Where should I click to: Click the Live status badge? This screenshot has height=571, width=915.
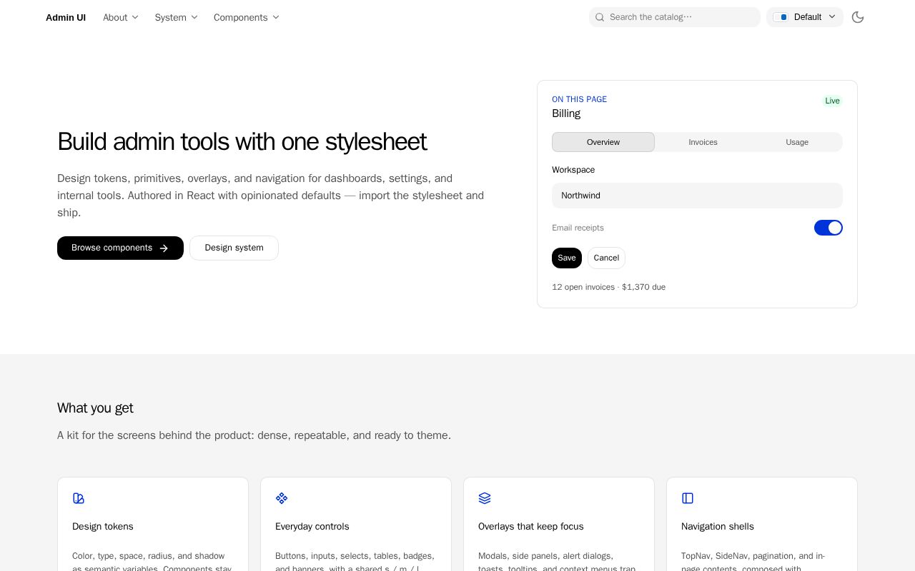coord(832,101)
